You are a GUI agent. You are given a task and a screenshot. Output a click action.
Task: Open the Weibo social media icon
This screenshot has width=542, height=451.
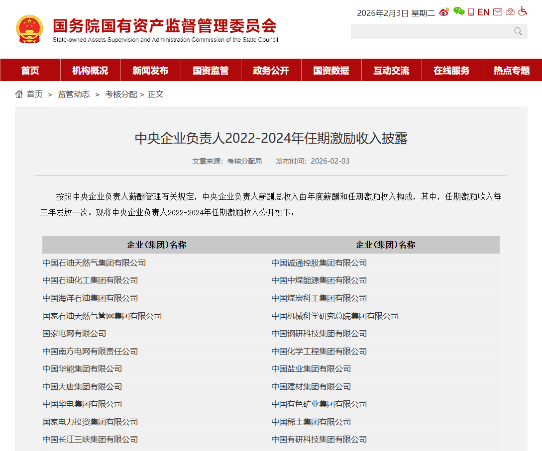click(x=444, y=12)
